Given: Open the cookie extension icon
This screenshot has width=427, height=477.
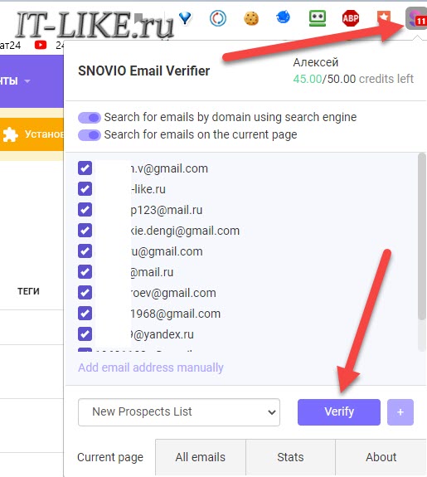Looking at the screenshot, I should pyautogui.click(x=251, y=18).
